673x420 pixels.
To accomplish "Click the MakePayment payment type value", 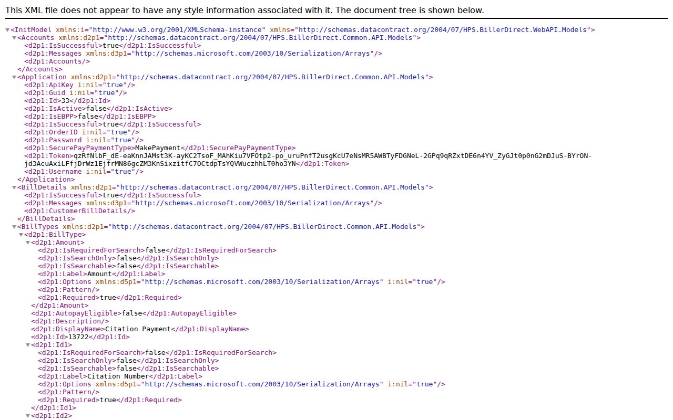I will click(158, 148).
